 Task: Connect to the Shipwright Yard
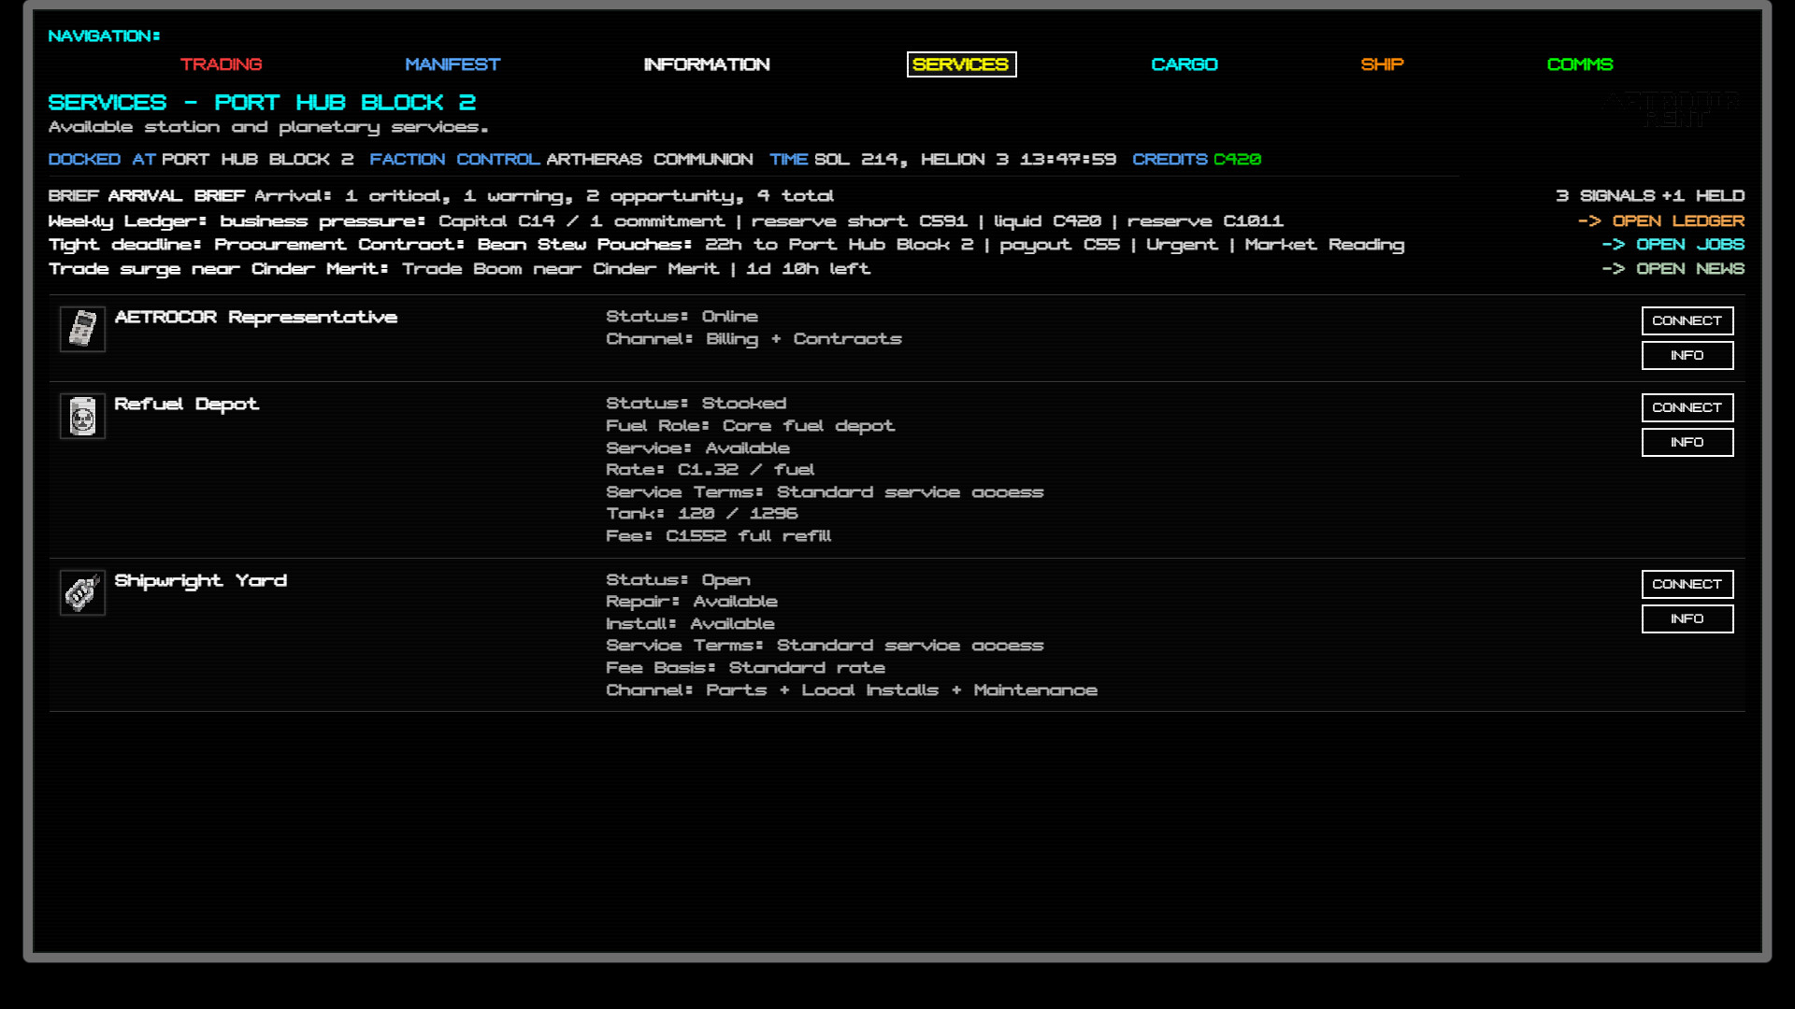click(1687, 584)
